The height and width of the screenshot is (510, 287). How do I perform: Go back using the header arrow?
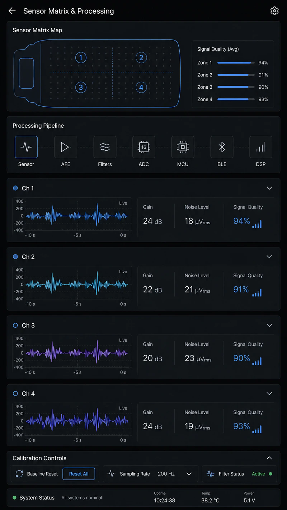click(x=12, y=11)
